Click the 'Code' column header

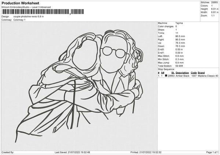[x=194, y=73]
